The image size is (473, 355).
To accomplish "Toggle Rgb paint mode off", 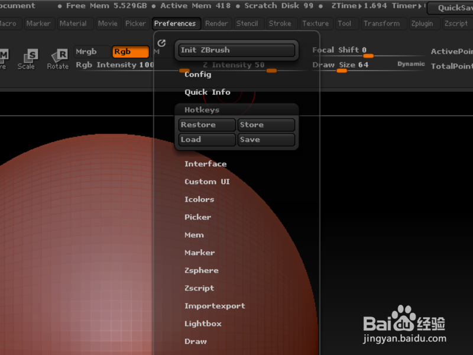I will tap(131, 51).
